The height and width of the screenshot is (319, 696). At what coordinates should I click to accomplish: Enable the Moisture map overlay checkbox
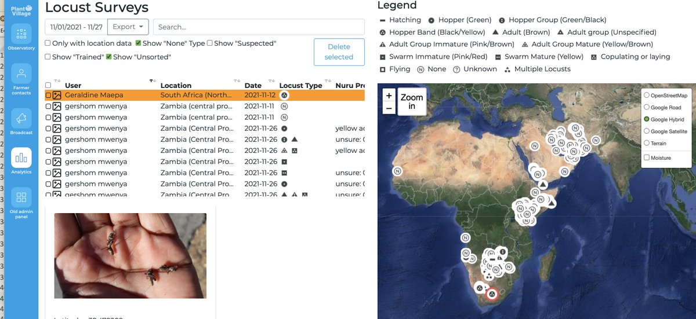point(647,157)
